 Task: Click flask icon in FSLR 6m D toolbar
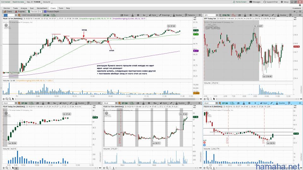244,103
